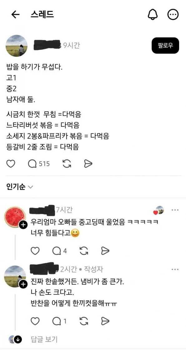The image size is (186, 350).
Task: Open three-dot menu on author's reply
Action: [175, 270]
